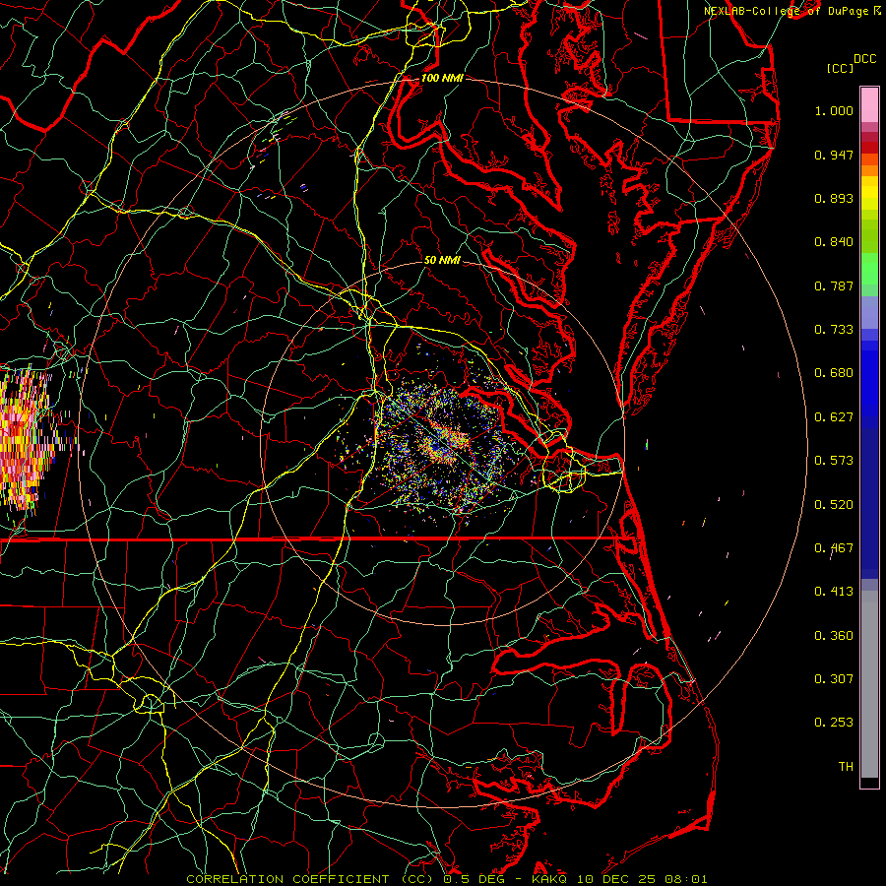Select the 0.627 legend value
Image resolution: width=886 pixels, height=886 pixels.
tap(834, 417)
